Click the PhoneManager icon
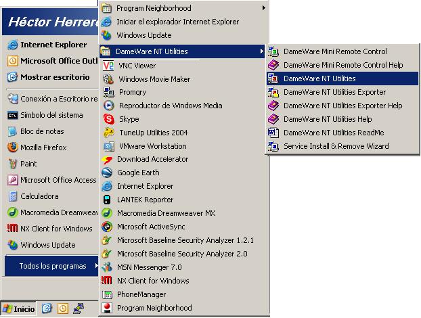This screenshot has height=318, width=421. click(107, 294)
